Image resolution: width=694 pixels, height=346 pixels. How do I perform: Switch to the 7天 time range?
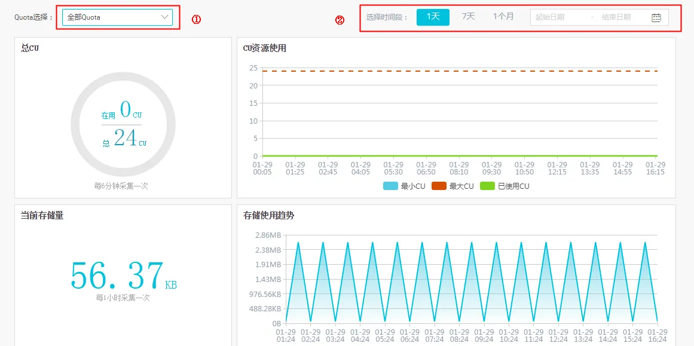point(468,17)
